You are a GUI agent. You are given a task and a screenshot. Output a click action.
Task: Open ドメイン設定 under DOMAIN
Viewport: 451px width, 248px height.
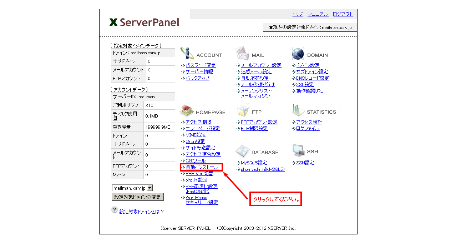pyautogui.click(x=308, y=65)
